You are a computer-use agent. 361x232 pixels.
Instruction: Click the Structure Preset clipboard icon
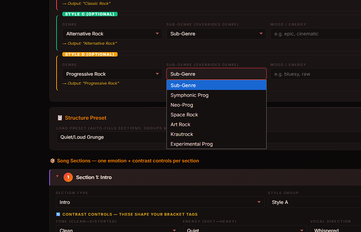point(60,118)
